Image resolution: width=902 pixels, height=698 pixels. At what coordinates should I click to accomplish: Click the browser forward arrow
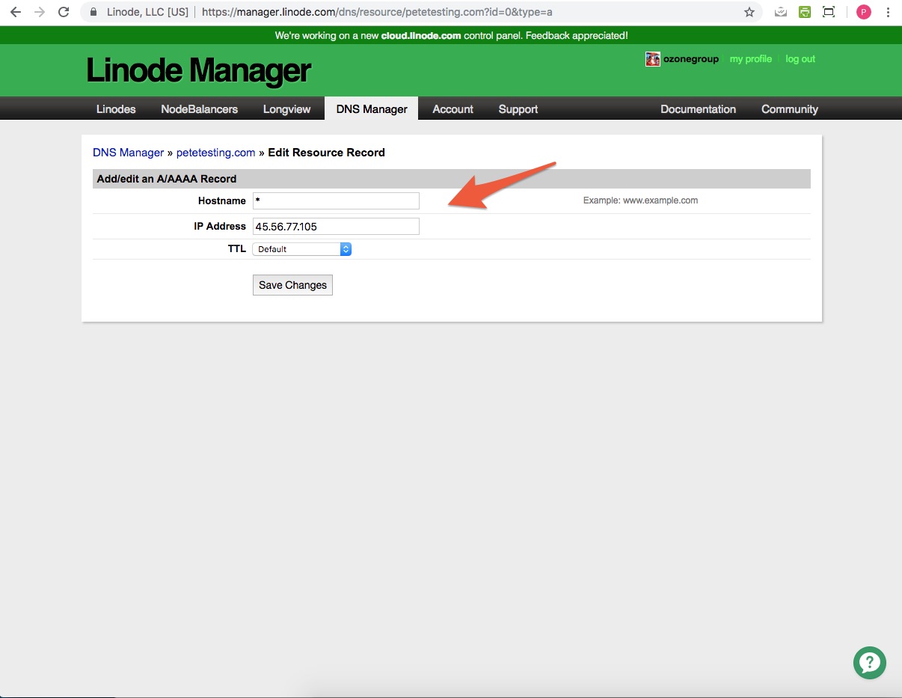pos(40,12)
